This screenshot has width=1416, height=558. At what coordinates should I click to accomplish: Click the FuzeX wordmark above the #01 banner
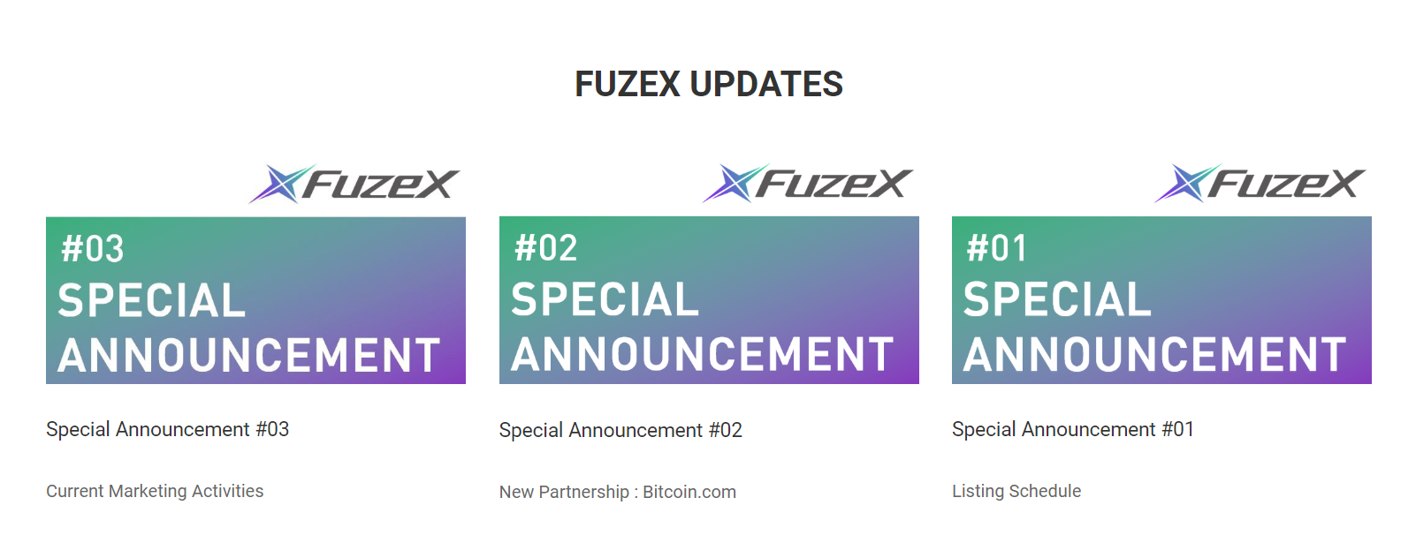(1287, 184)
